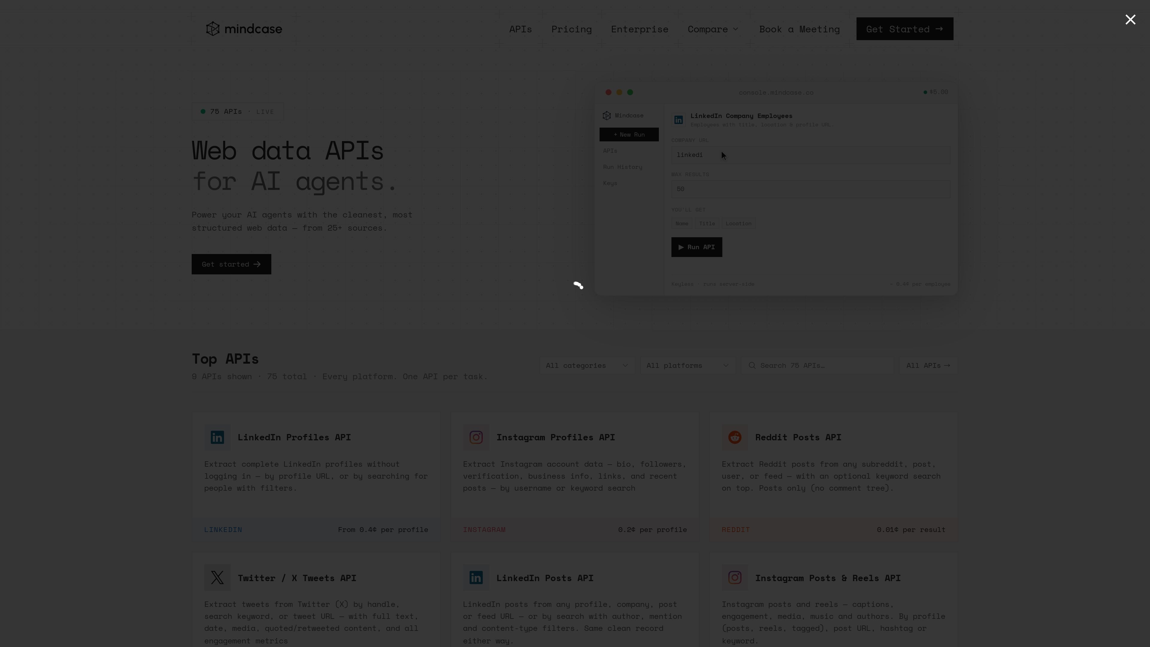Click LinkedIn icon beside Company Employees
This screenshot has width=1150, height=647.
(x=678, y=120)
